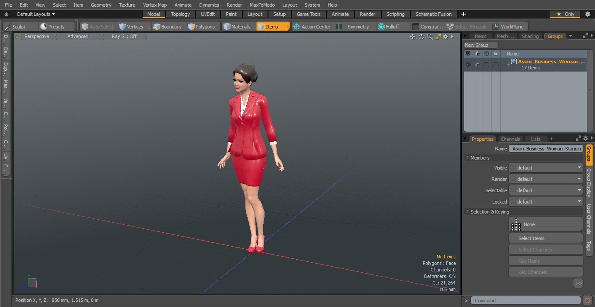This screenshot has height=307, width=595.
Task: Click the yellow maximize viewport icon
Action: (438, 37)
